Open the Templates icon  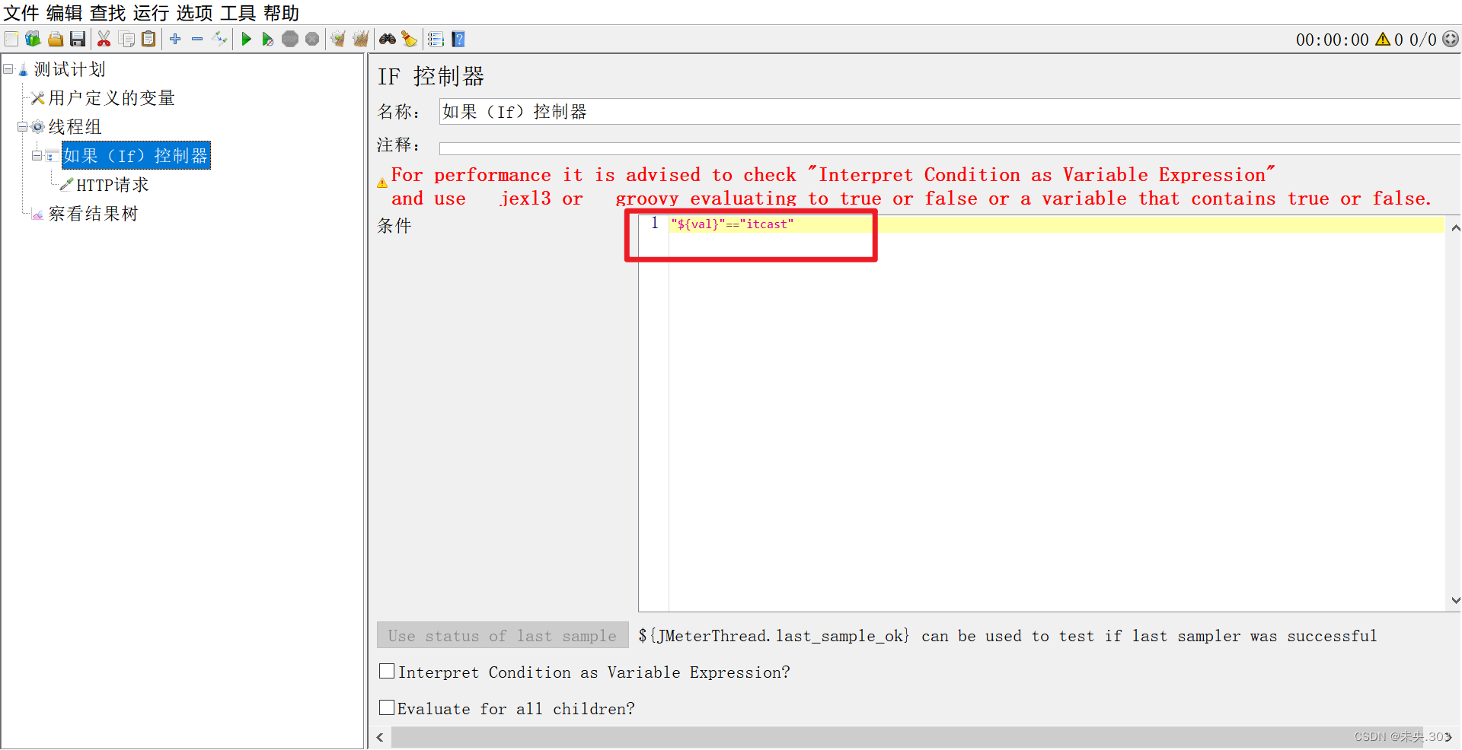pos(33,39)
